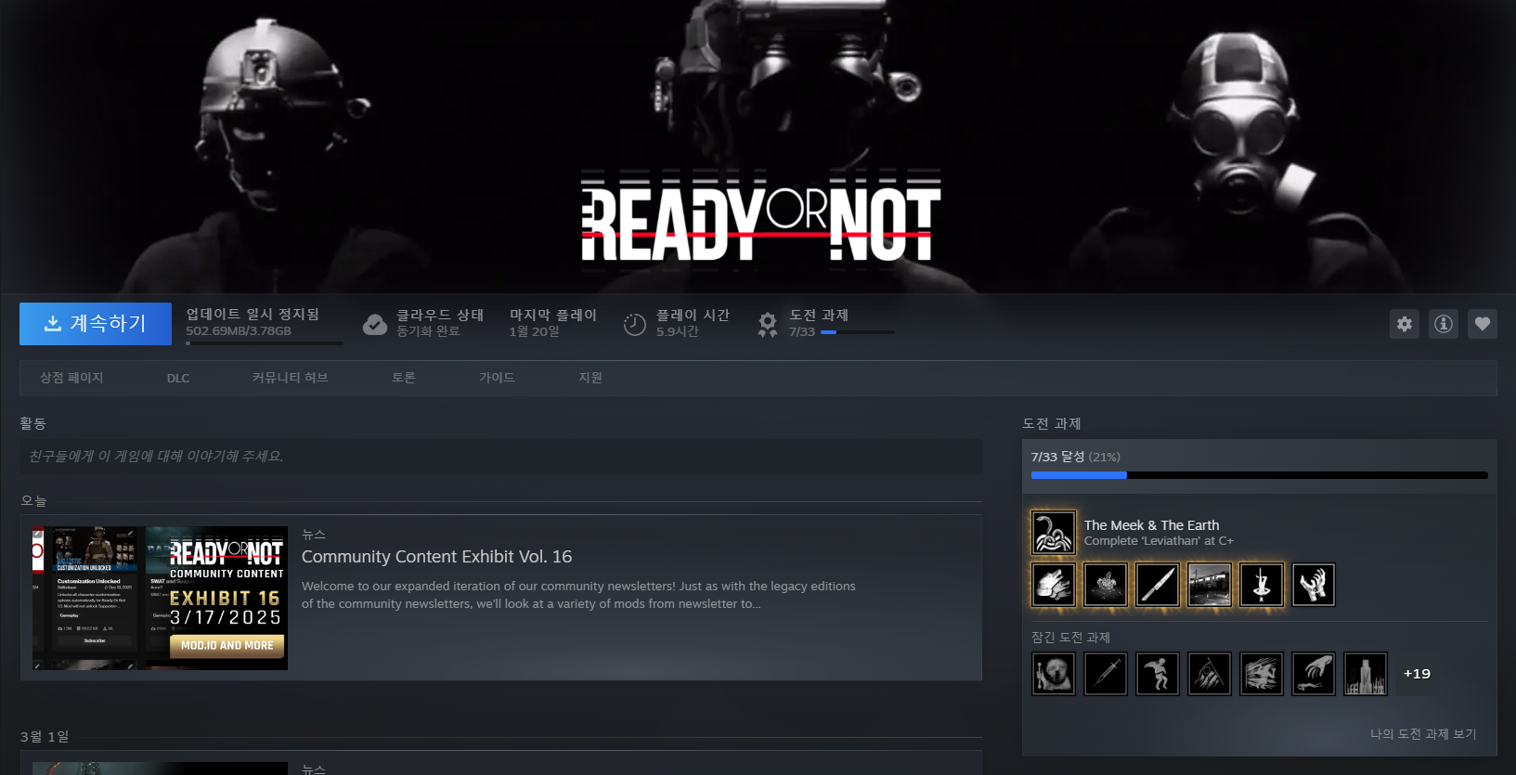Click the achievements ribbon icon in header

768,324
